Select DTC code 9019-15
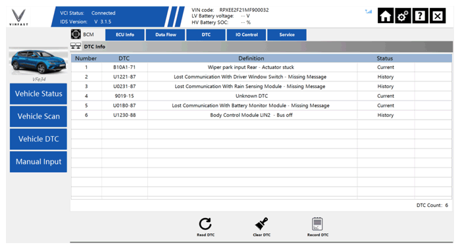 [x=124, y=96]
